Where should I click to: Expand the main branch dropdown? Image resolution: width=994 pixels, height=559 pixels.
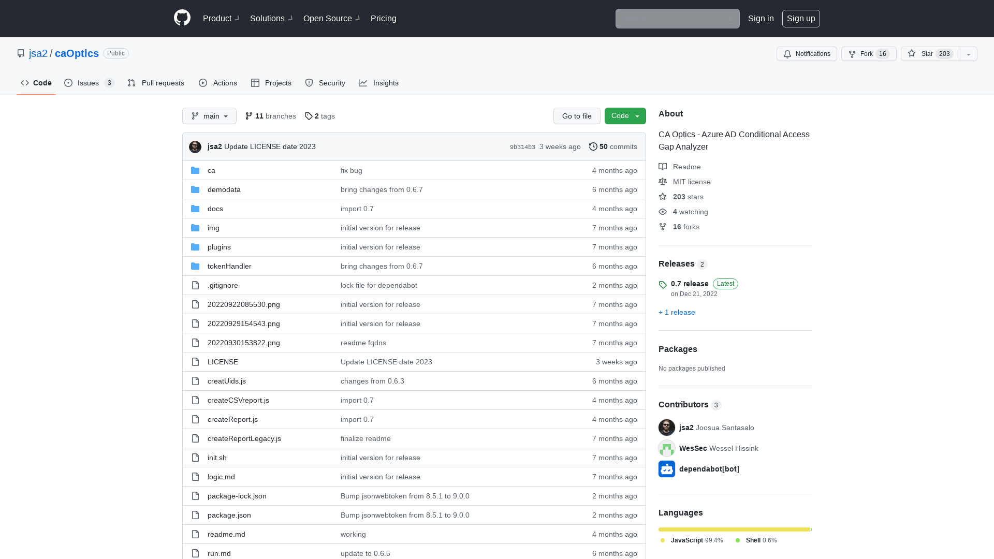pos(209,115)
